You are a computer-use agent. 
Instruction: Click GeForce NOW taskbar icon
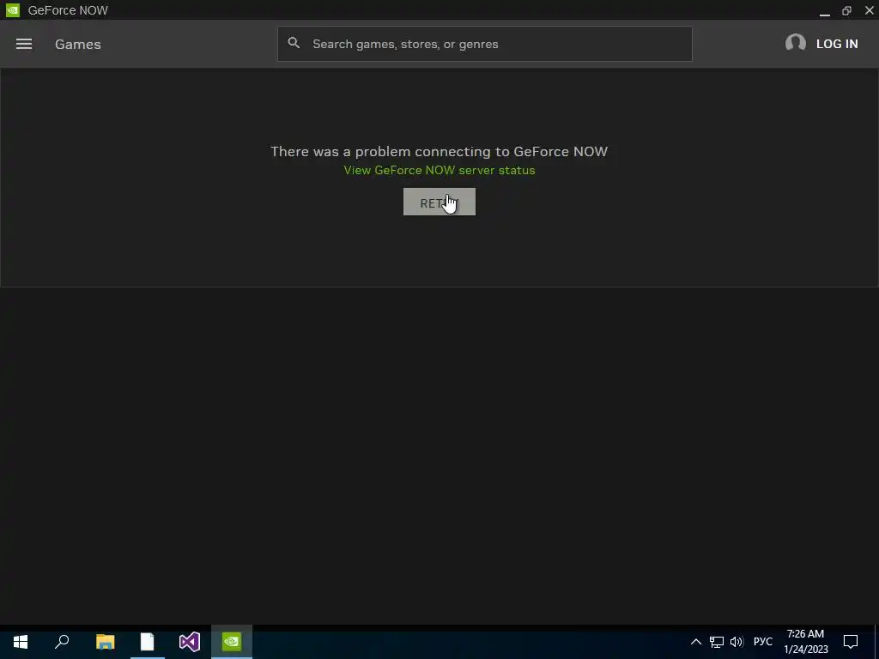pyautogui.click(x=232, y=642)
